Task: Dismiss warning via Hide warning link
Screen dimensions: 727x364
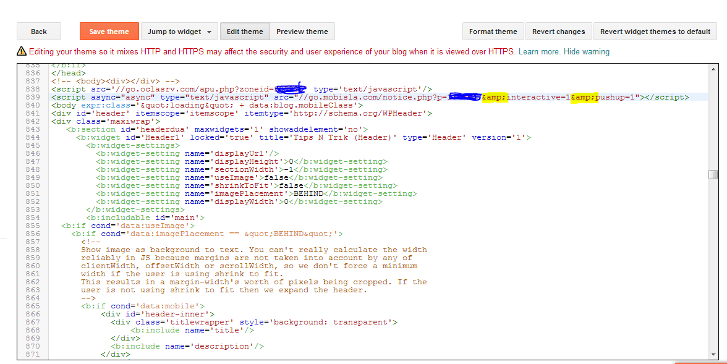Action: 587,51
